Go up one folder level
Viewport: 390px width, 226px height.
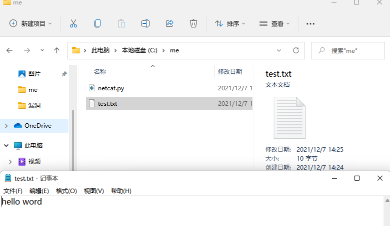[x=56, y=50]
